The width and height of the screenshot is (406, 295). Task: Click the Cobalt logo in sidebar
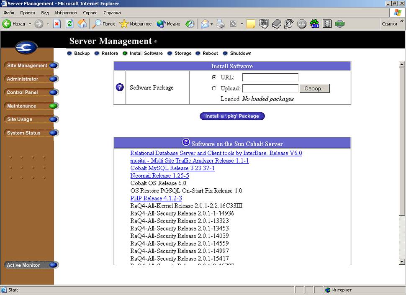tap(26, 47)
